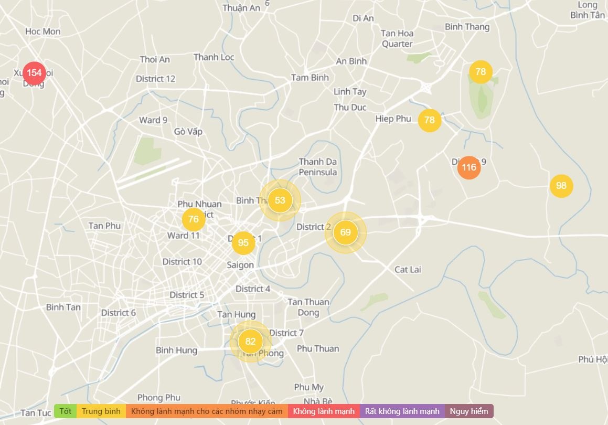Open the 98 AQI station marker
The height and width of the screenshot is (425, 608).
coord(561,186)
